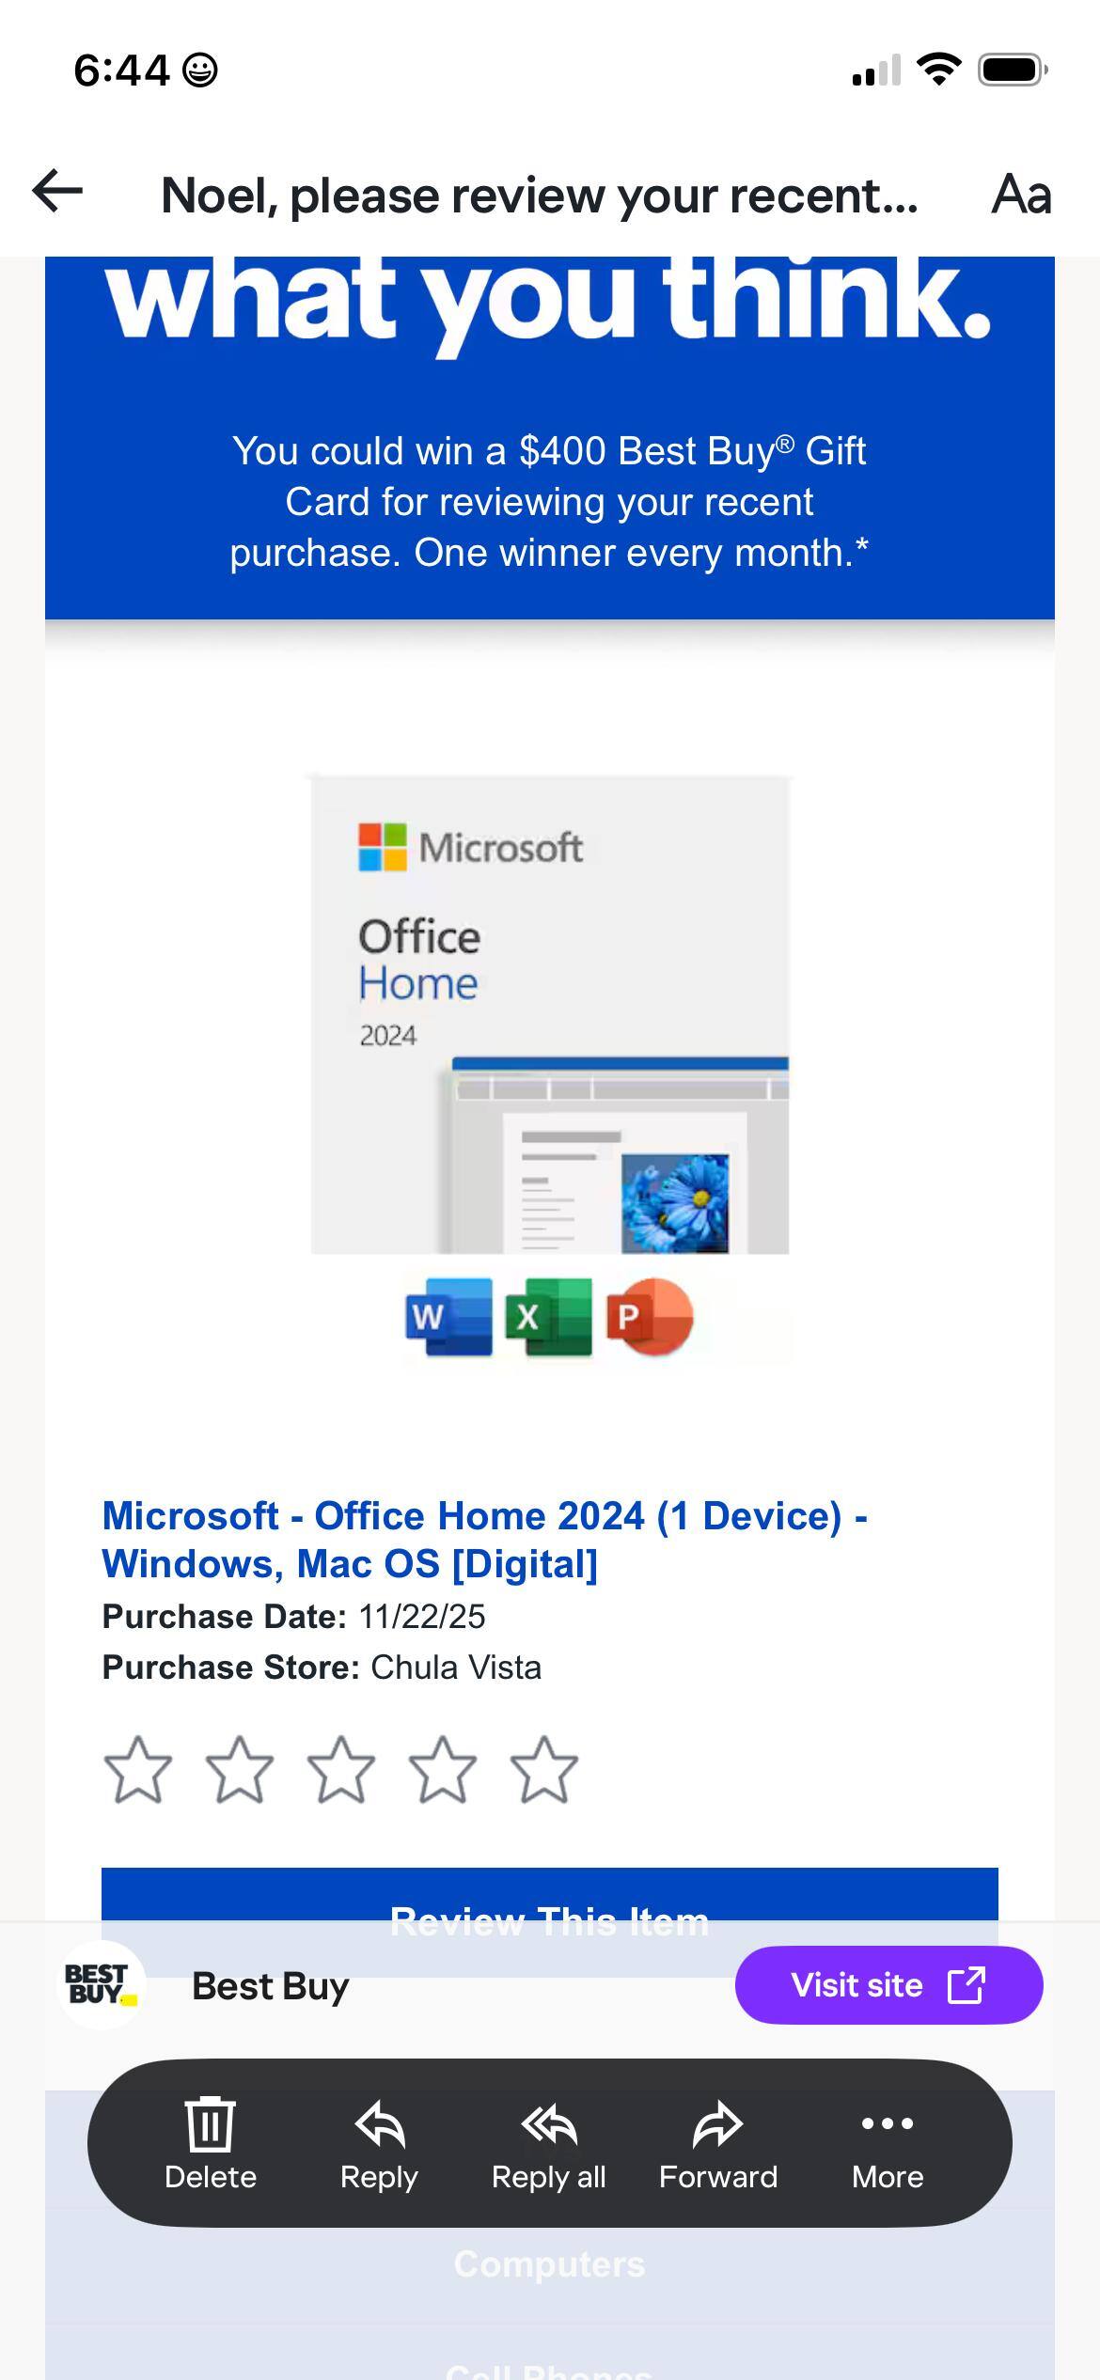
Task: Select the second rating star
Action: pyautogui.click(x=239, y=1769)
